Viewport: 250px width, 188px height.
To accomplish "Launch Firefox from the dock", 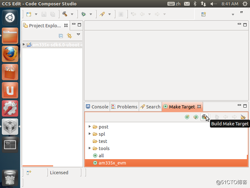I will pyautogui.click(x=10, y=54).
